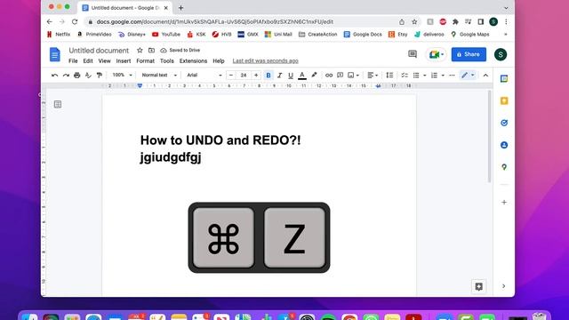Toggle Italic formatting

tap(279, 75)
